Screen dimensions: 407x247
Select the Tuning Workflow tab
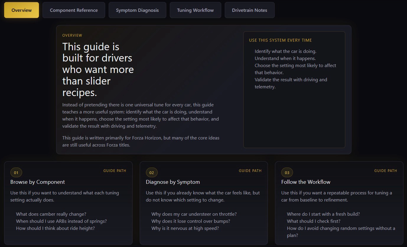pos(195,10)
